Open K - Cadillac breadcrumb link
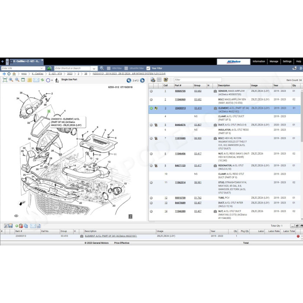Image resolution: width=303 pixels, height=303 pixels. pos(38,74)
